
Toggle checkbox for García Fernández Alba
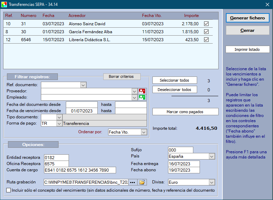point(206,32)
